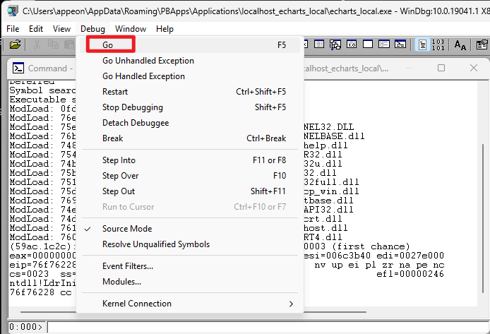Toggle Resolve Unqualified Symbols option

(155, 244)
